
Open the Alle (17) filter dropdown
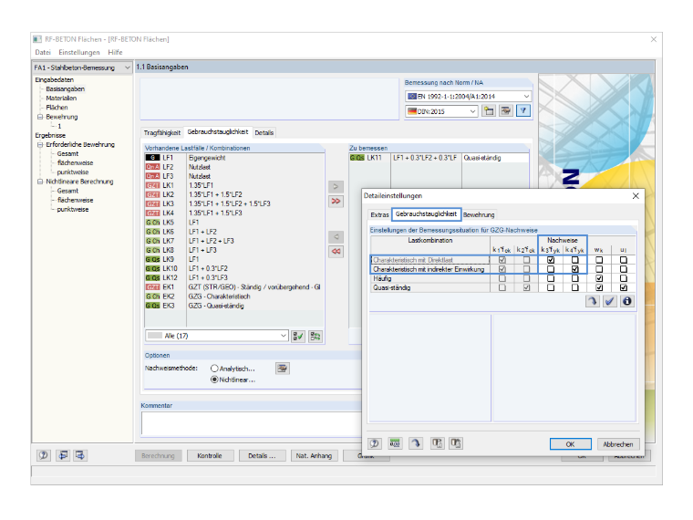click(284, 336)
